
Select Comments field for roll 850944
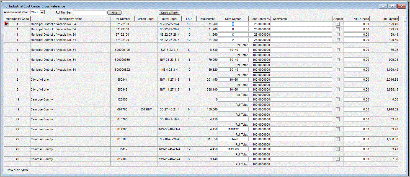pos(301,80)
